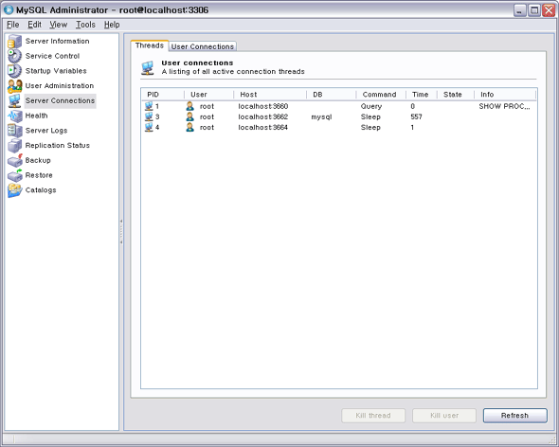
Task: Select Startup Variables in the sidebar
Action: [56, 71]
